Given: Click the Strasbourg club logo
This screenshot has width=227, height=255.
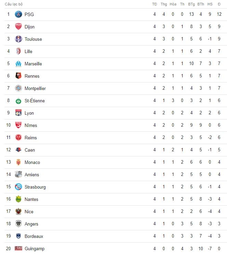Looking at the screenshot, I should pyautogui.click(x=18, y=187).
